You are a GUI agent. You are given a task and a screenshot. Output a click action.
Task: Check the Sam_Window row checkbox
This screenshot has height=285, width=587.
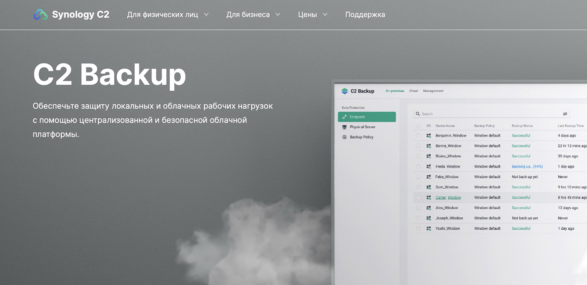418,187
